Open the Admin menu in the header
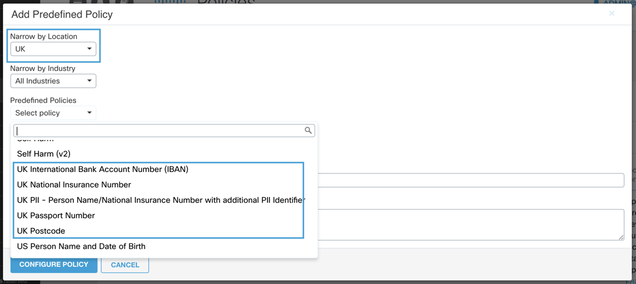This screenshot has width=636, height=284. click(x=615, y=3)
